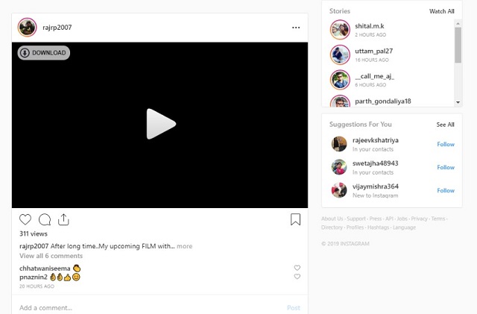Open See All suggestions
This screenshot has width=477, height=314.
[446, 125]
